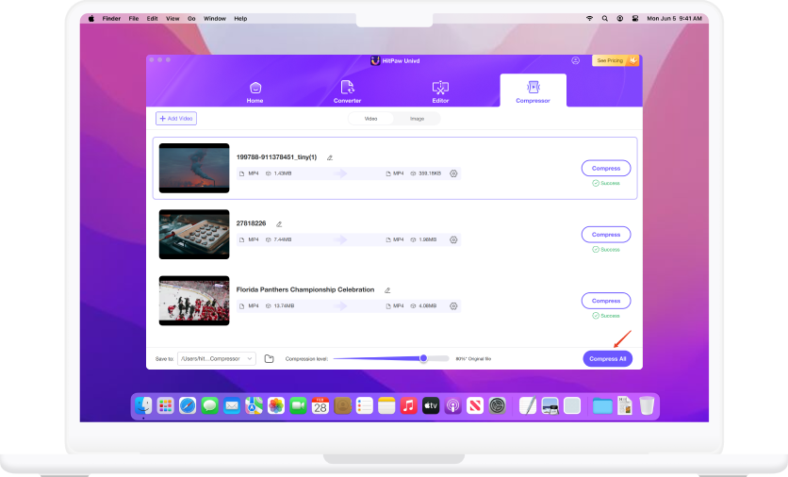Open the Home tab

tap(254, 92)
